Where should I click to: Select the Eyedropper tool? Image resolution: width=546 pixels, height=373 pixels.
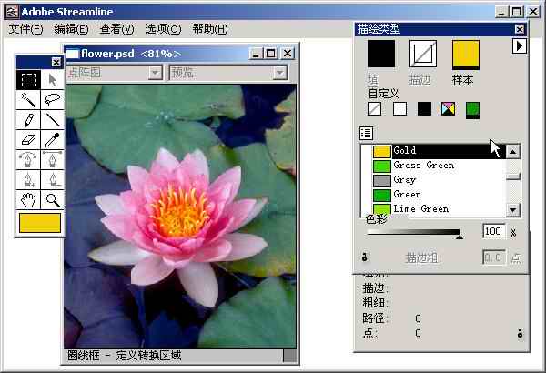[x=53, y=140]
